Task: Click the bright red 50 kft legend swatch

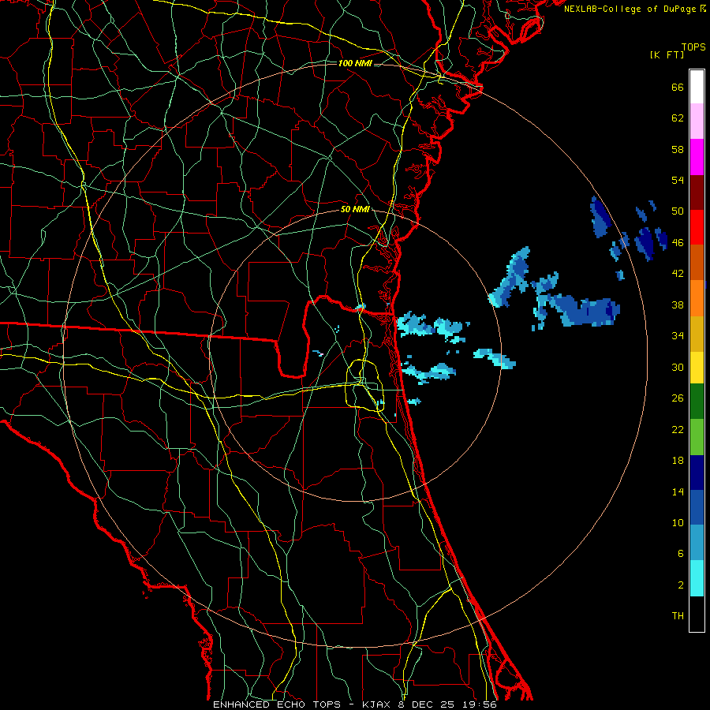Action: (x=697, y=227)
